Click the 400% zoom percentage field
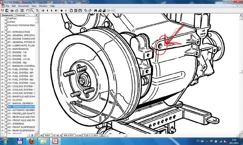 pos(47,135)
